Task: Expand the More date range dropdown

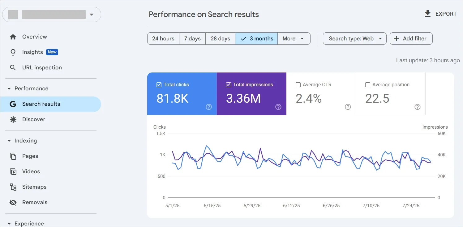Action: point(294,39)
